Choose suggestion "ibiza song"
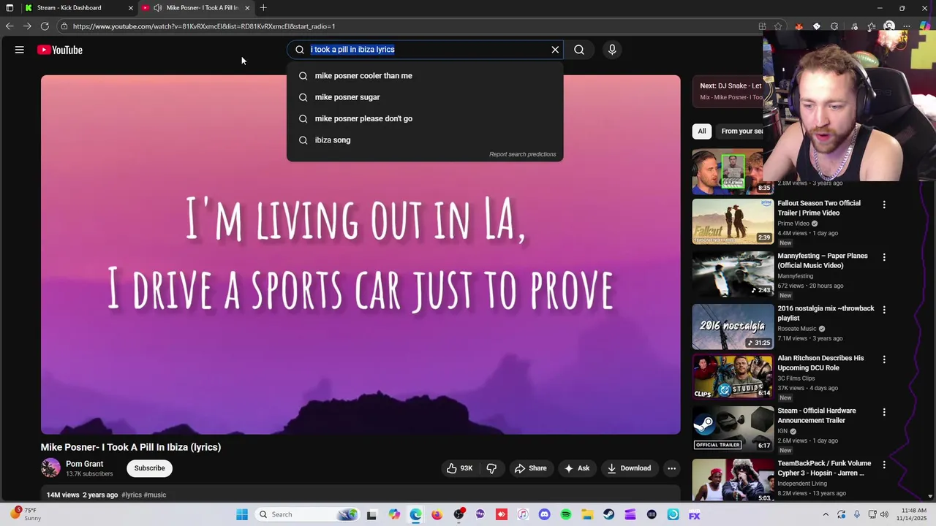This screenshot has height=526, width=936. [425, 140]
